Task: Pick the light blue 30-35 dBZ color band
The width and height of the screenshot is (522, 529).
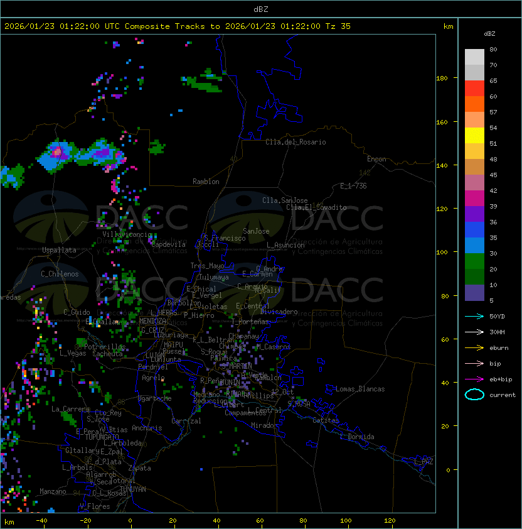Action: [x=474, y=246]
